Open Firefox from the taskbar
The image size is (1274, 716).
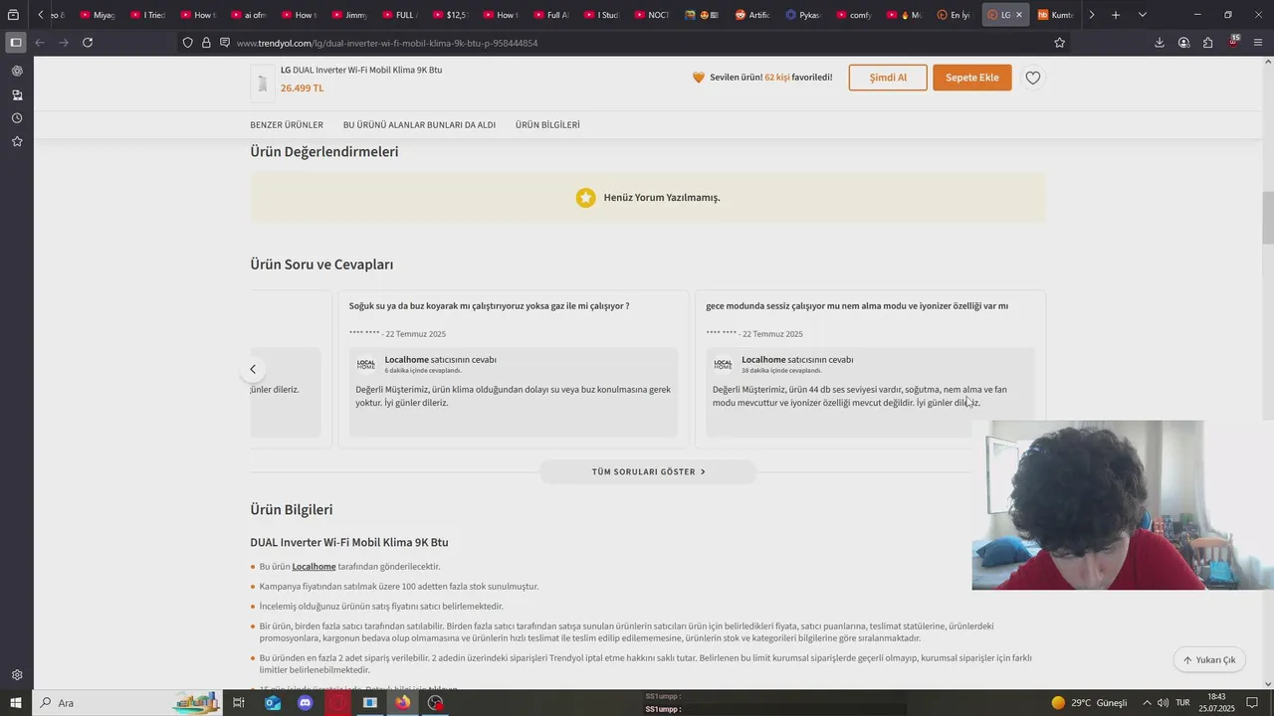point(402,703)
